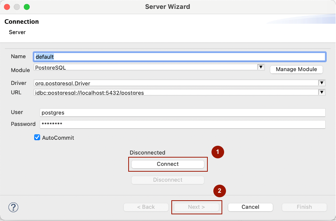336x221 pixels.
Task: Toggle the AutoCommit checkbox
Action: (37, 137)
